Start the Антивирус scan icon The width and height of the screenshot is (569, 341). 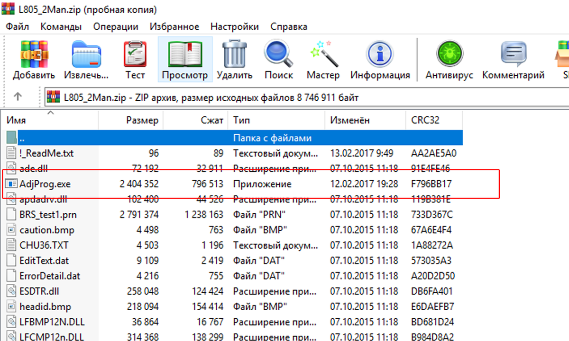[449, 54]
